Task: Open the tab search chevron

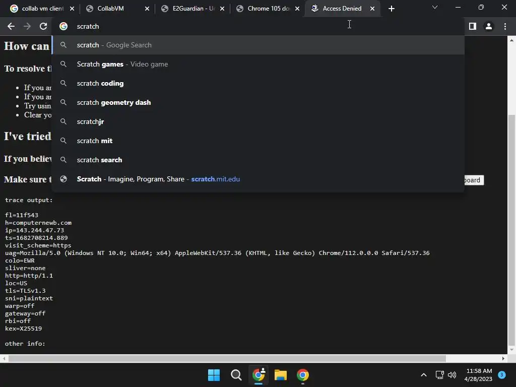Action: point(435,7)
